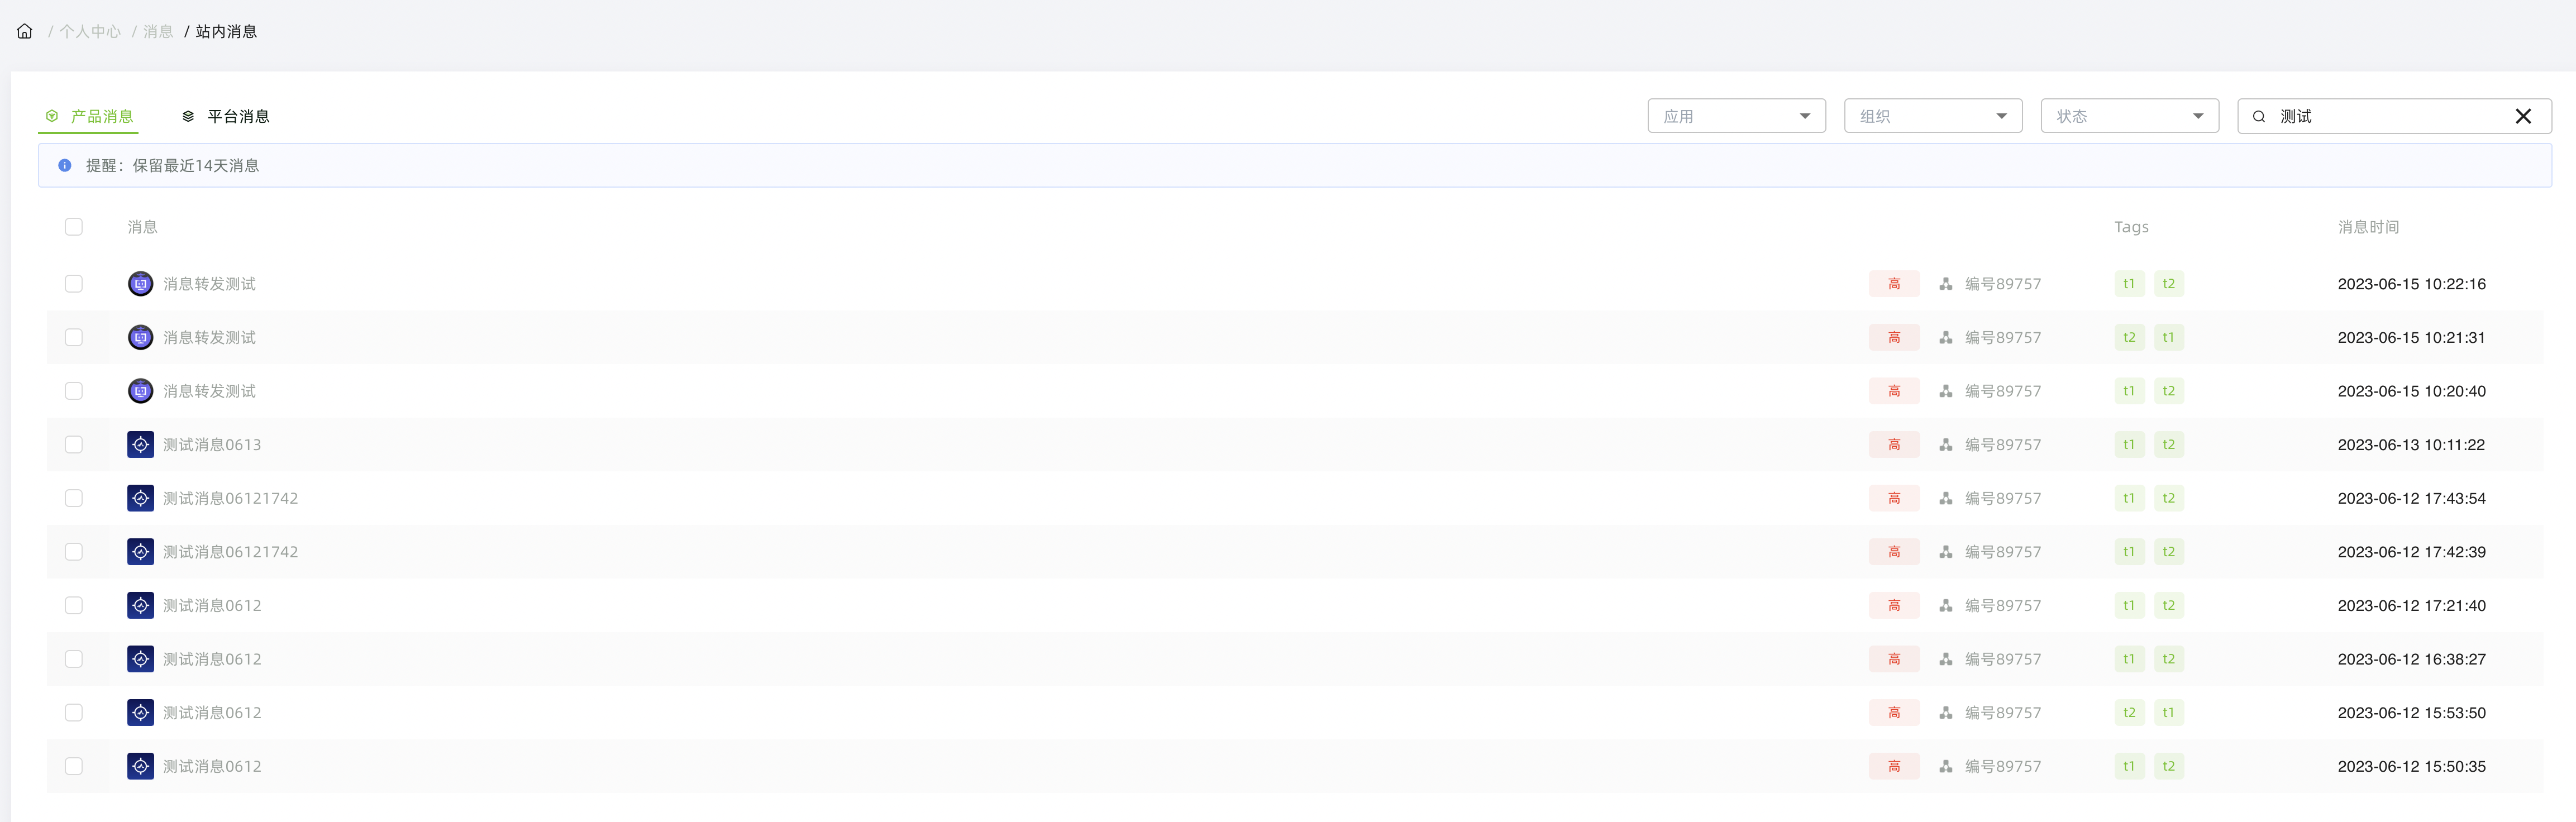Image resolution: width=2576 pixels, height=822 pixels.
Task: Select checkbox for 测试消息0613
Action: pos(74,445)
